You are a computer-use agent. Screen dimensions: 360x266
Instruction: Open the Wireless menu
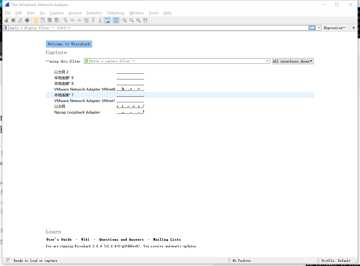tap(137, 13)
